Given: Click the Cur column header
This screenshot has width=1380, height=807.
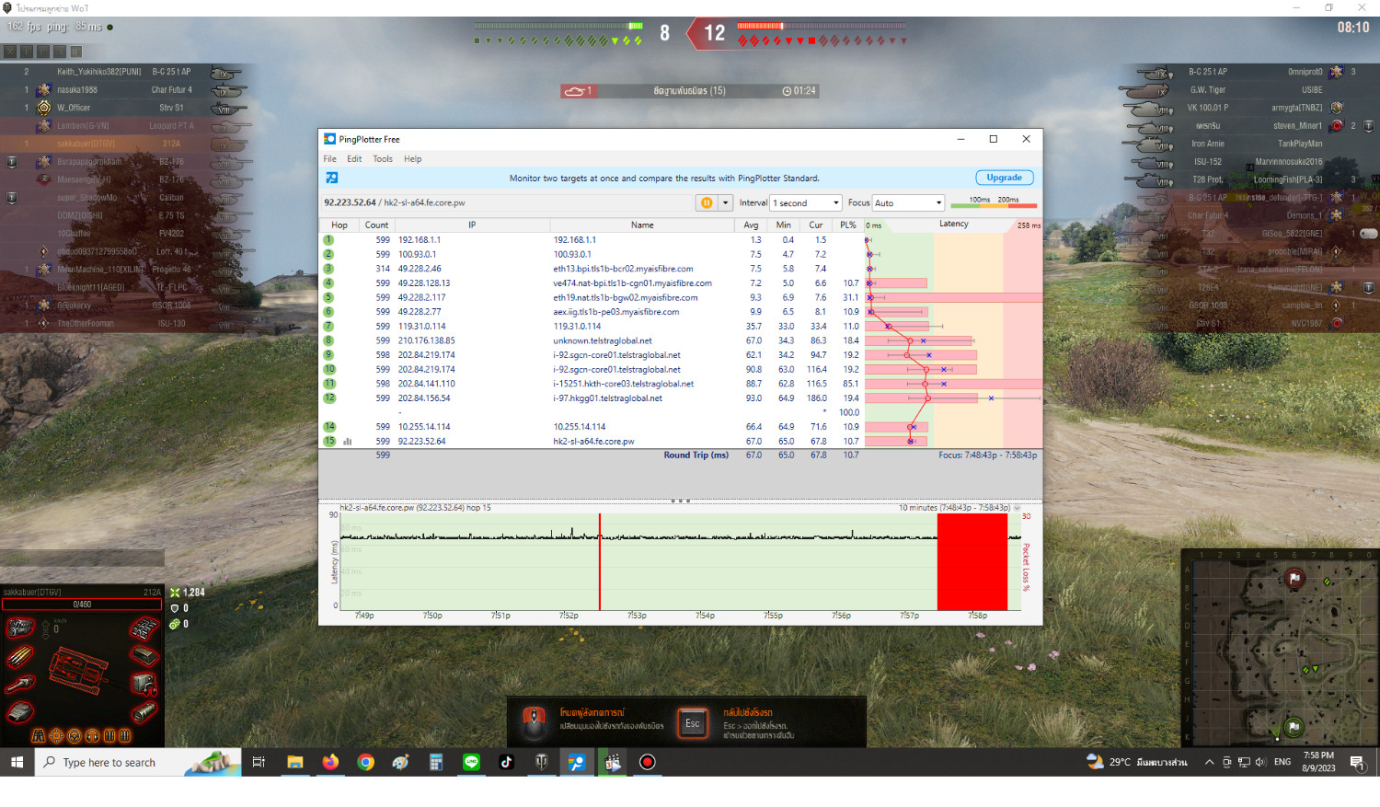Looking at the screenshot, I should (x=815, y=225).
